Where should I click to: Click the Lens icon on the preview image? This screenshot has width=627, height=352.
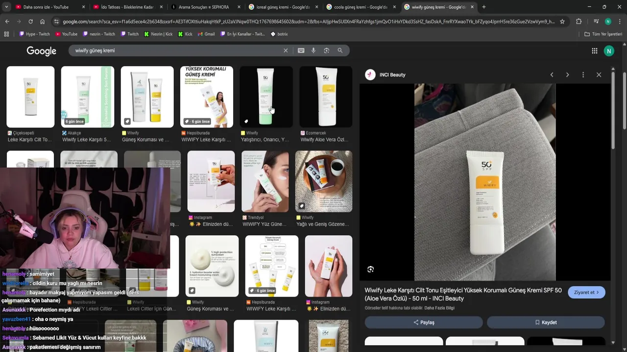[x=370, y=269]
